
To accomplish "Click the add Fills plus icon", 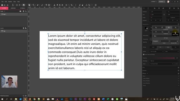I will click(x=178, y=68).
